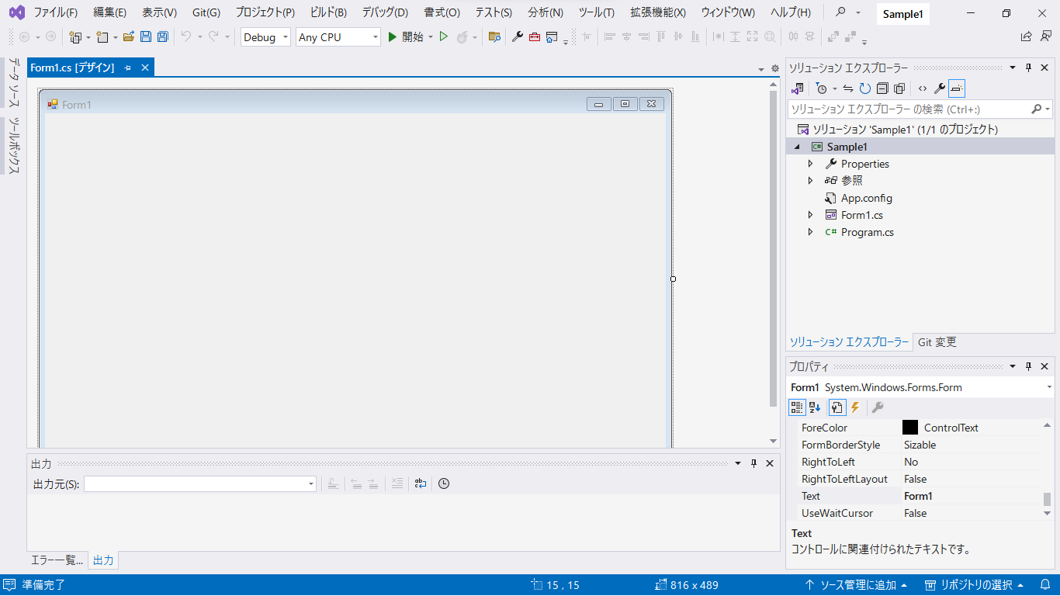1060x596 pixels.
Task: Click the Open File folder icon
Action: click(129, 37)
